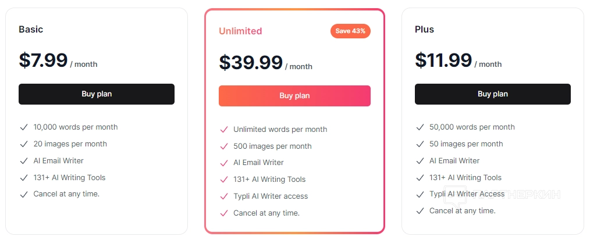This screenshot has width=590, height=240.
Task: Click checkmark beside Plus plan's AI Email Writer
Action: (x=420, y=161)
